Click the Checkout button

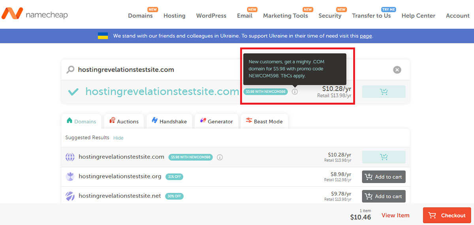click(447, 216)
